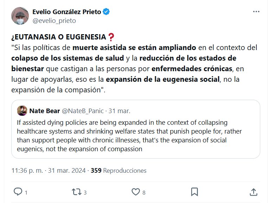Screen dimensions: 268x203
Task: Click the reply speech bubble icon
Action: pyautogui.click(x=18, y=192)
